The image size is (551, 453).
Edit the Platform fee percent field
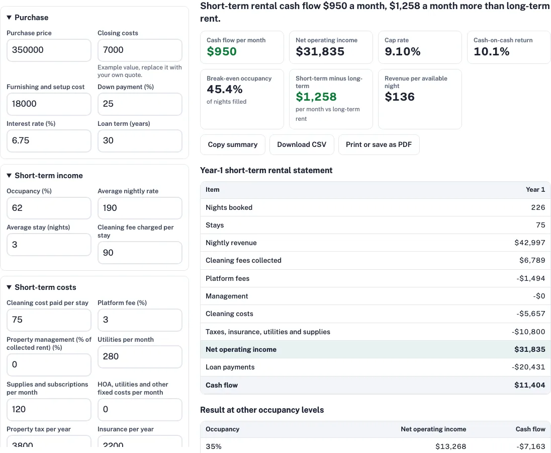(x=140, y=320)
